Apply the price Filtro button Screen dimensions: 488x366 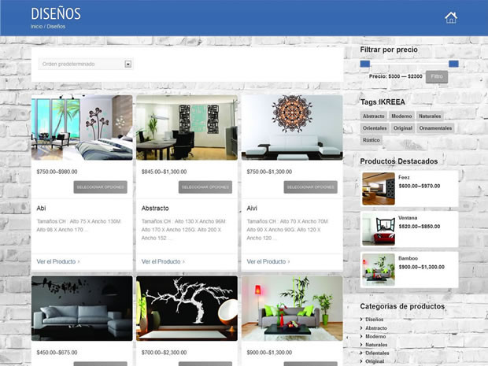click(x=437, y=76)
